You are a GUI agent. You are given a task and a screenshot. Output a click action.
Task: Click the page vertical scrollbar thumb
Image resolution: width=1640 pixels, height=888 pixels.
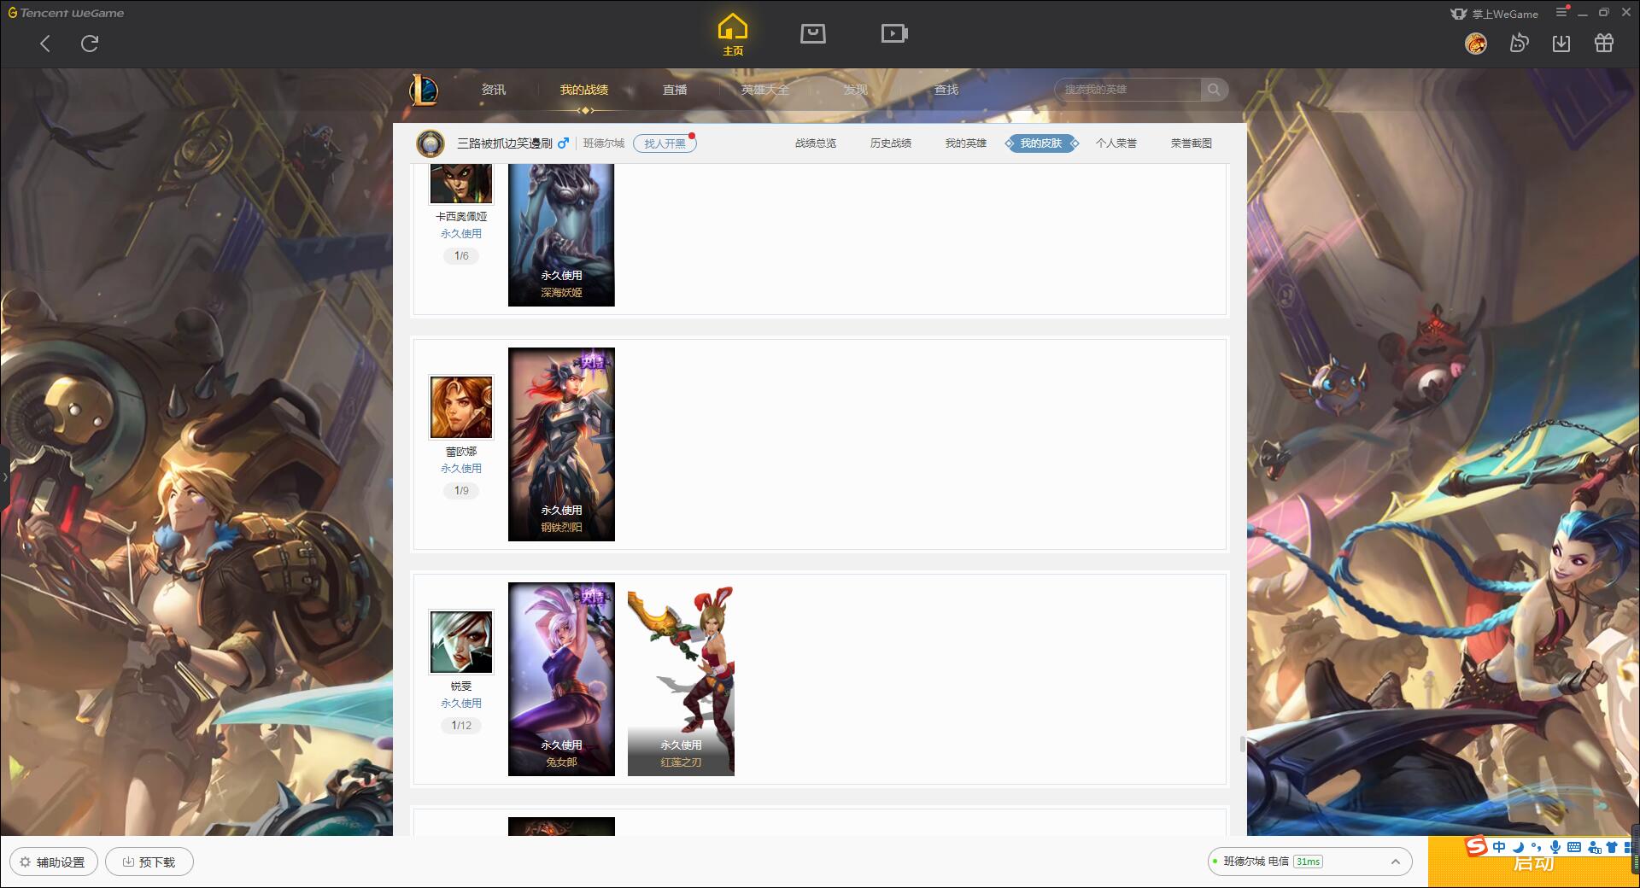click(1243, 744)
